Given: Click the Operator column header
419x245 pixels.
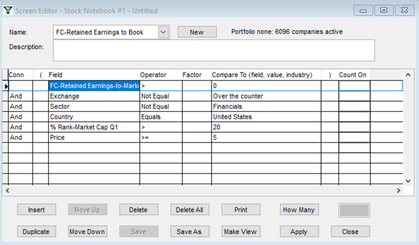Looking at the screenshot, I should (161, 75).
